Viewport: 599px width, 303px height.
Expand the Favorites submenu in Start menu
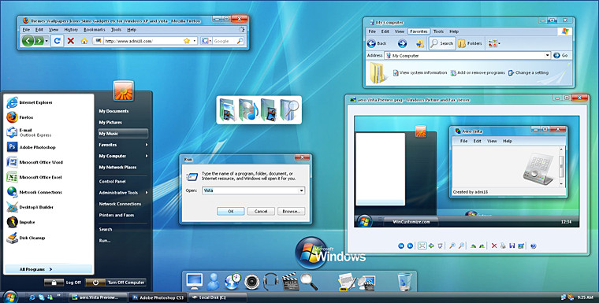point(123,145)
